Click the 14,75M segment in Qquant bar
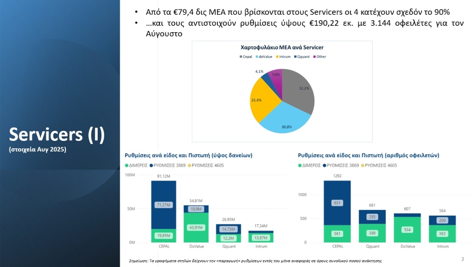This screenshot has width=475, height=267. (x=229, y=229)
